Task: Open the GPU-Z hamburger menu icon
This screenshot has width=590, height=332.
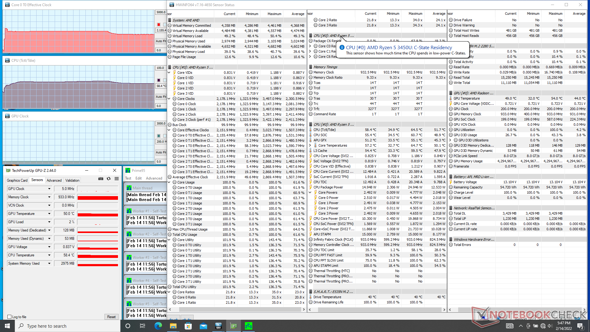Action: point(117,179)
